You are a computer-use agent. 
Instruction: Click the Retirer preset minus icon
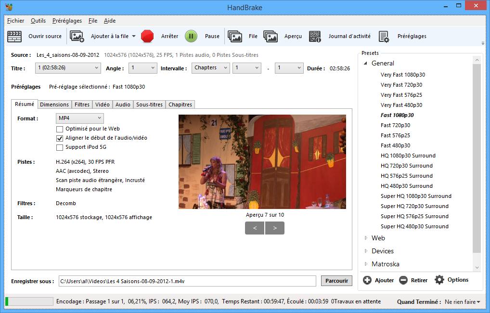[403, 280]
